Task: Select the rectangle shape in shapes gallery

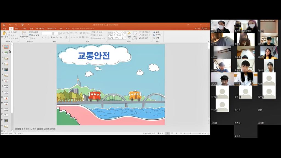Action: pos(120,33)
